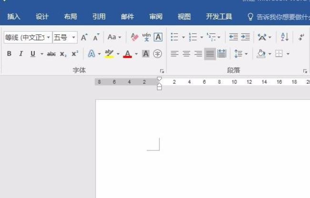
Task: Click the 告诉我你想要做什么 search box
Action: tap(279, 17)
